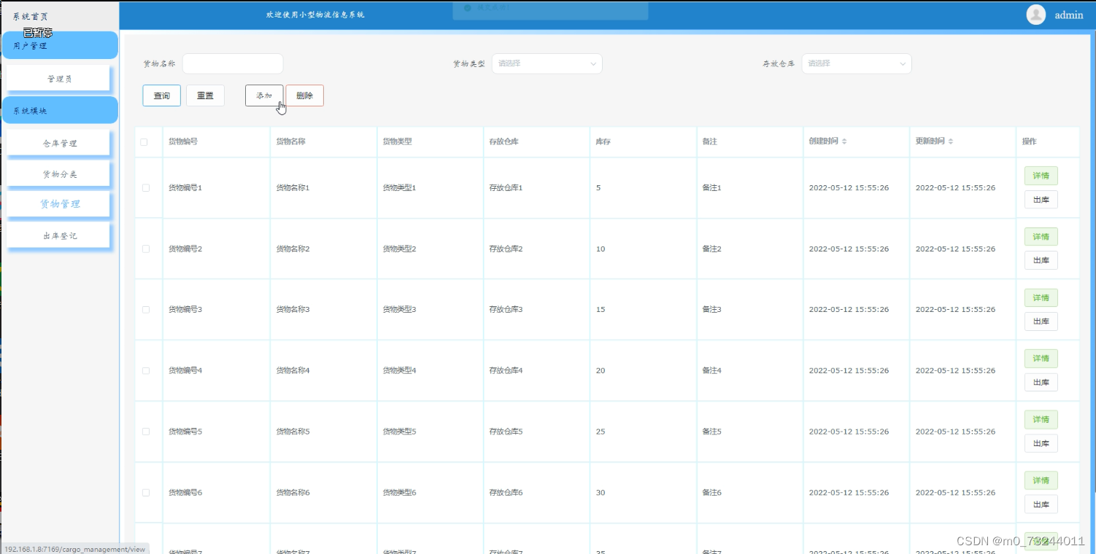The width and height of the screenshot is (1096, 554).
Task: Click 出库 for 货物编号3
Action: pyautogui.click(x=1041, y=321)
